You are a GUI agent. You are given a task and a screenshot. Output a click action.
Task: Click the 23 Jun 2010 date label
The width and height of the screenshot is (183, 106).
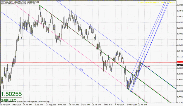pos(143,105)
